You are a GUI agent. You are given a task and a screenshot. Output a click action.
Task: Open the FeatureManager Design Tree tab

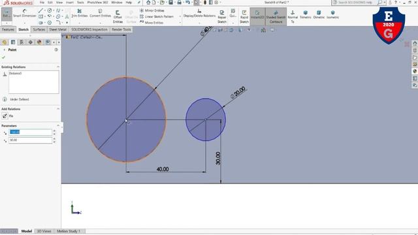pyautogui.click(x=5, y=42)
